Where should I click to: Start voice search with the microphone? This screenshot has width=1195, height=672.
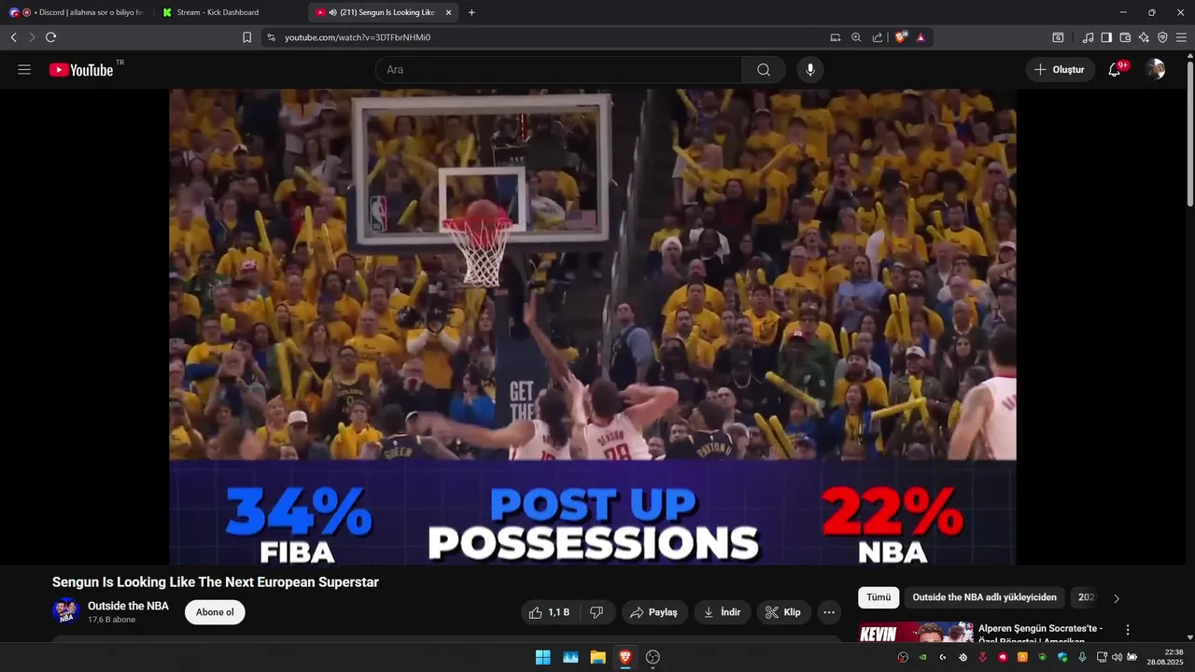tap(810, 70)
